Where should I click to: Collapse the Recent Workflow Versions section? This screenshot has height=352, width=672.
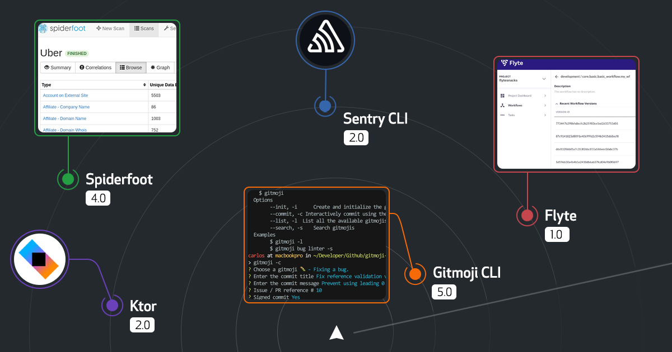(x=557, y=104)
